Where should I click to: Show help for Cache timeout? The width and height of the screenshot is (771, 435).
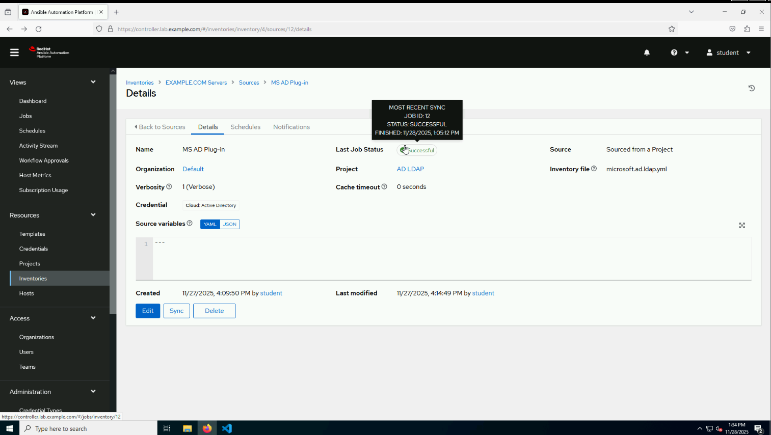pyautogui.click(x=384, y=187)
